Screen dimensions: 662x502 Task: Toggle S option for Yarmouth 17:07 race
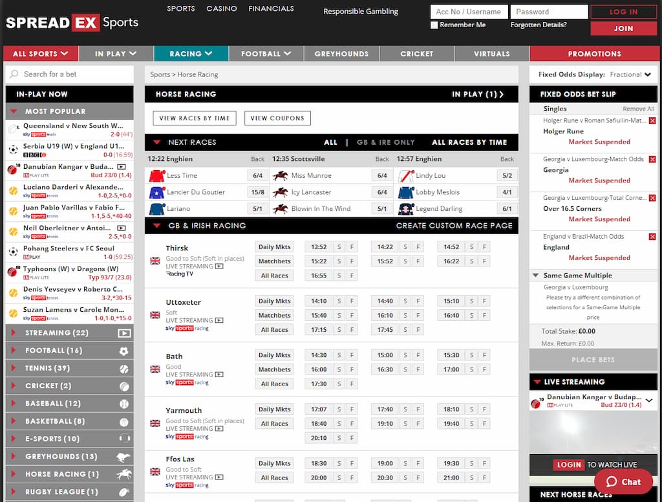pyautogui.click(x=339, y=409)
